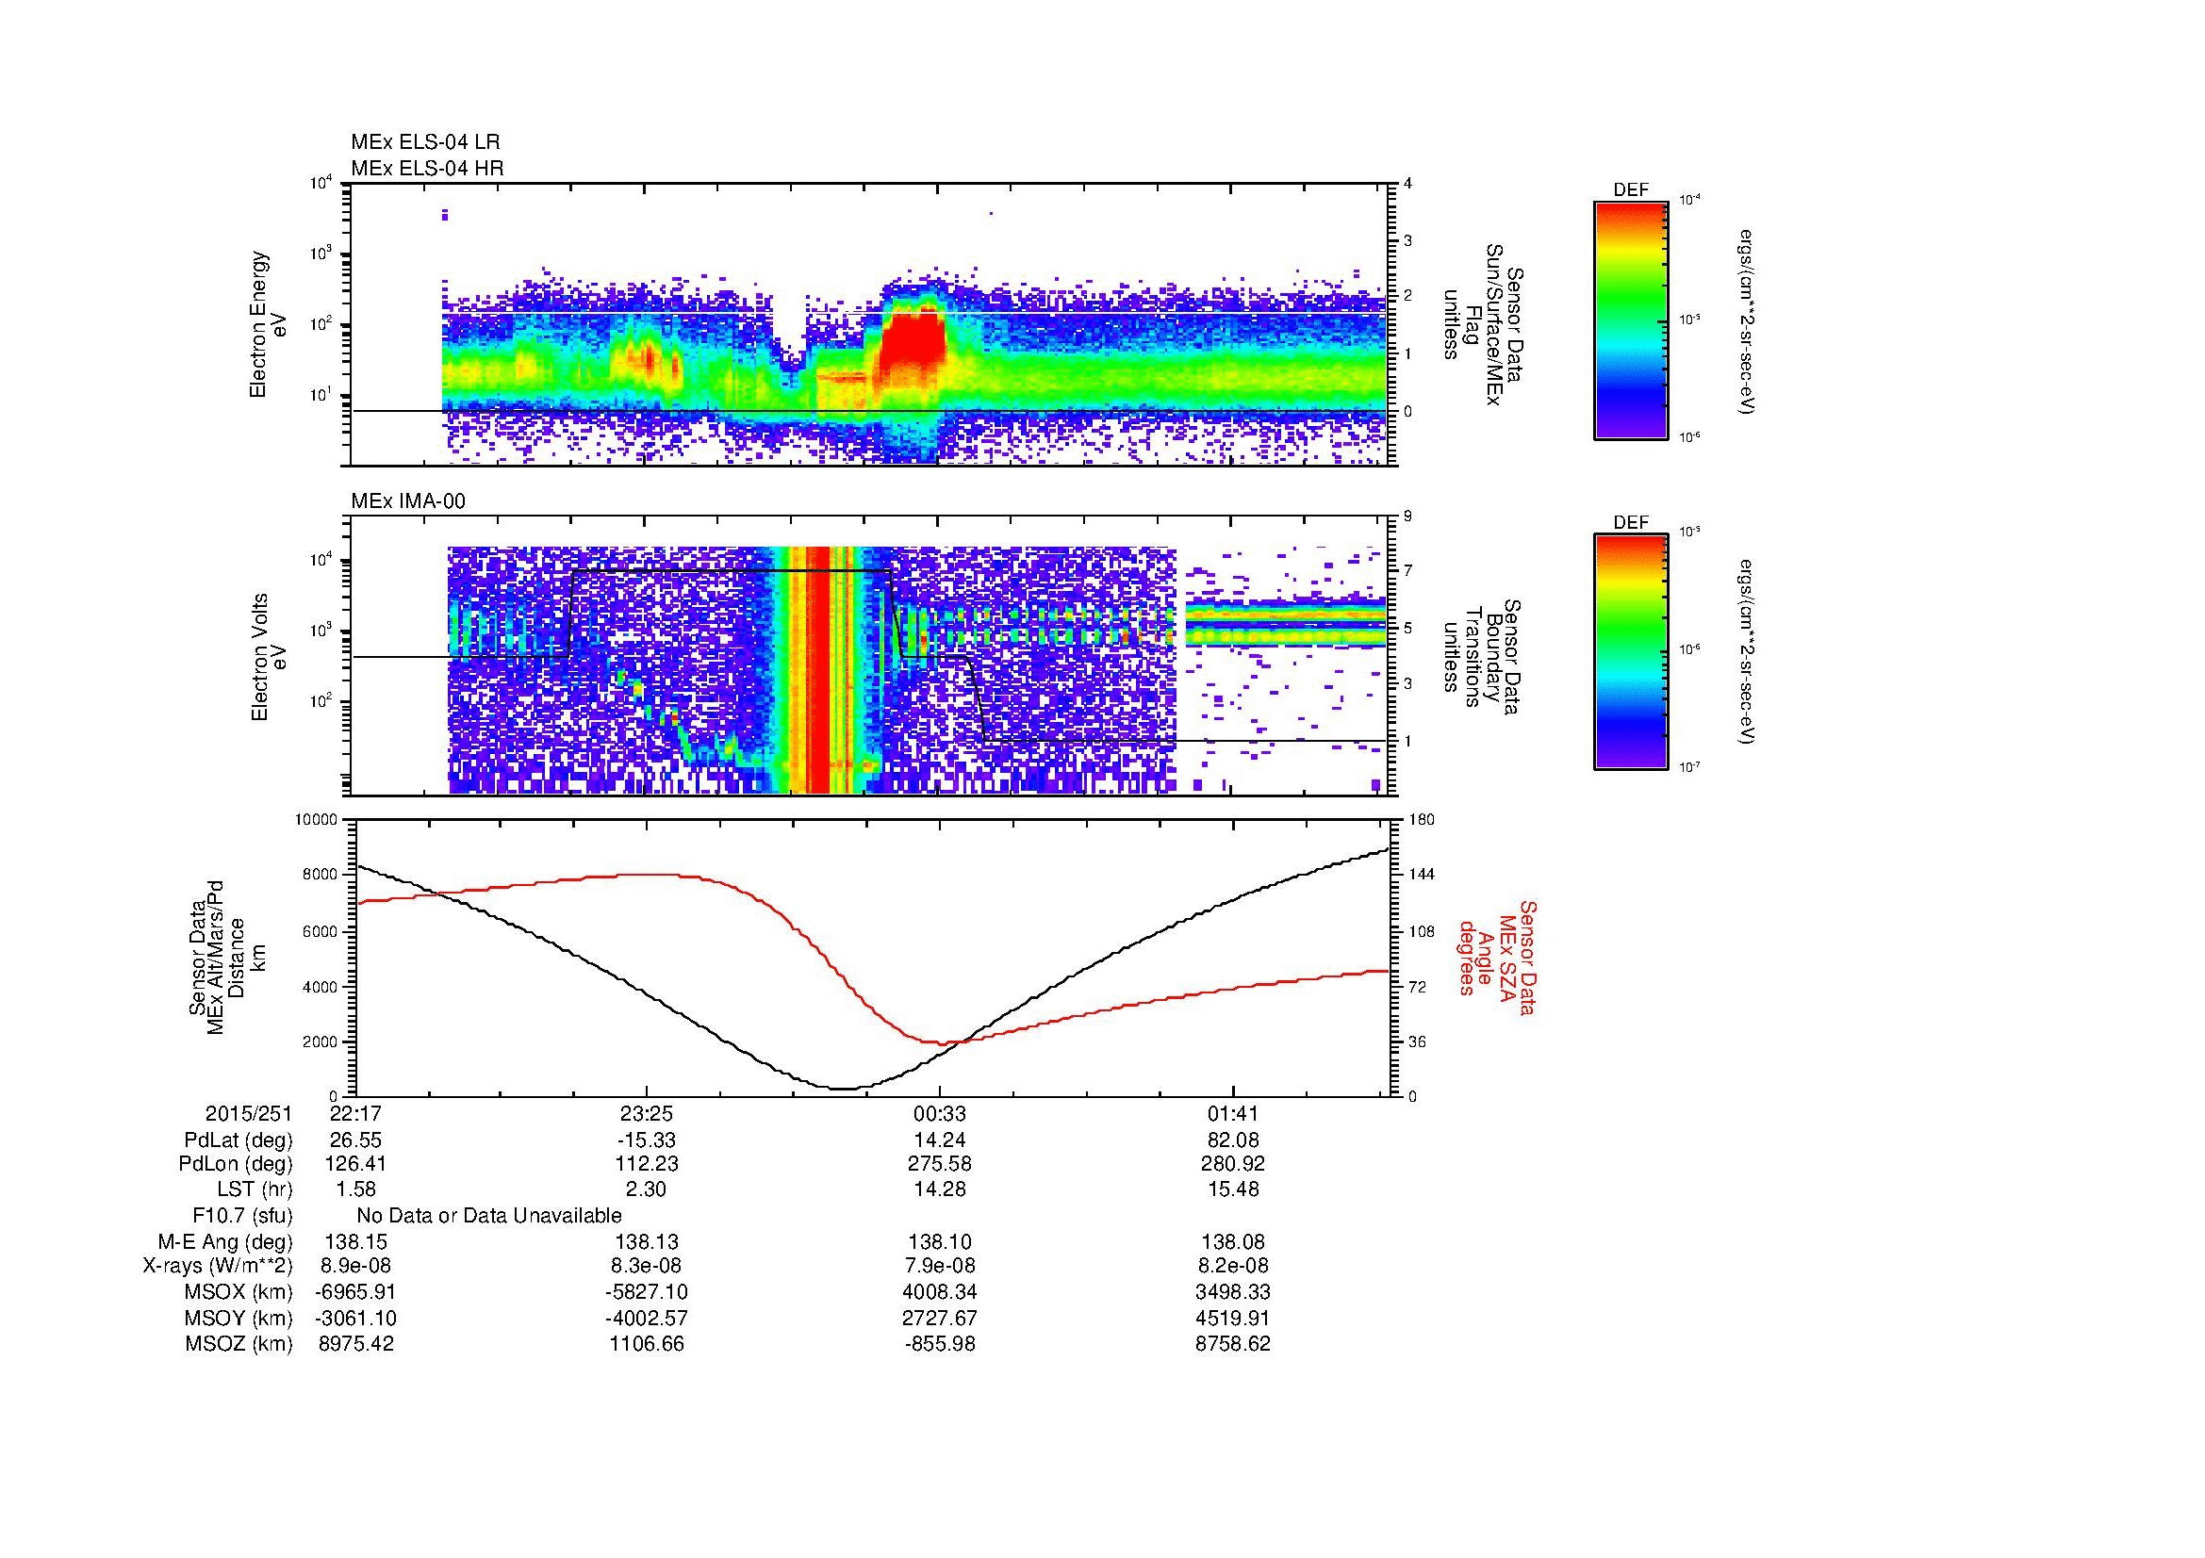This screenshot has height=1558, width=2205.
Task: Click the PdLon value 275.58
Action: [939, 1164]
